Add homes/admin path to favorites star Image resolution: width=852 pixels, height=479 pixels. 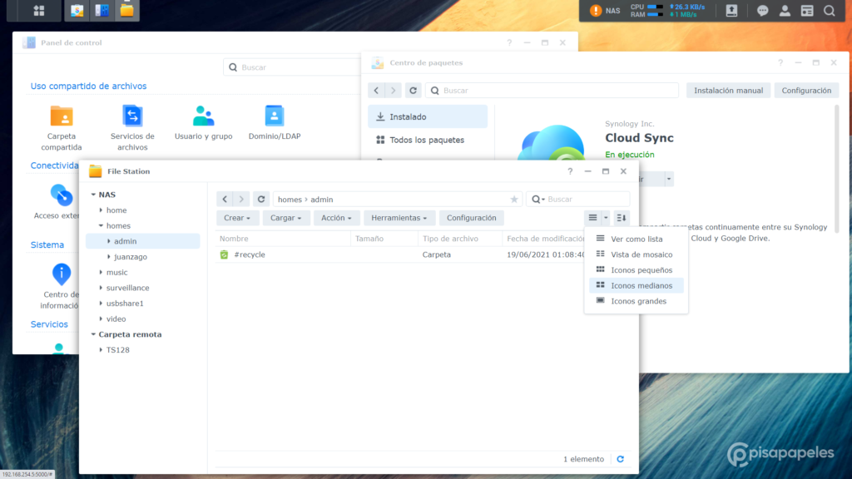[514, 200]
